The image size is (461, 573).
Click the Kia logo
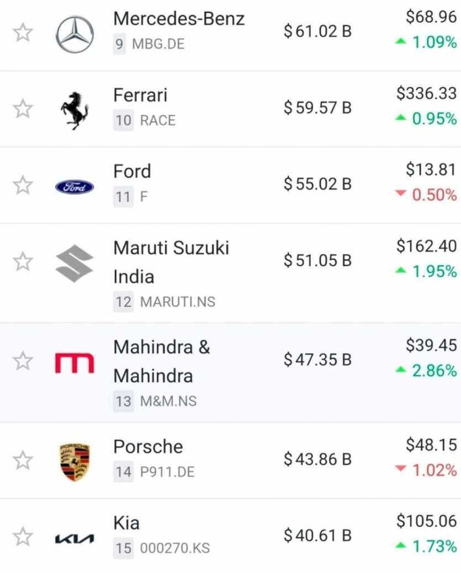[x=75, y=538]
